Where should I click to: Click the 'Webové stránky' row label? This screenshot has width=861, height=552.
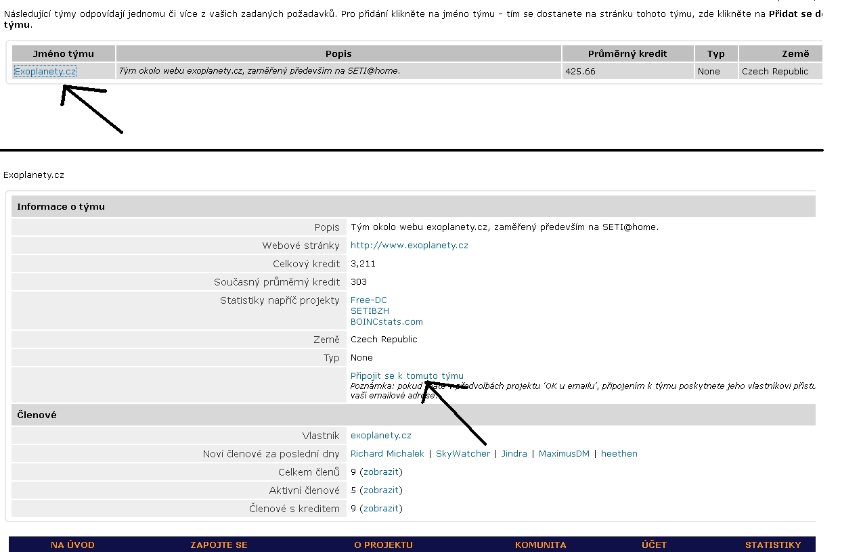301,246
